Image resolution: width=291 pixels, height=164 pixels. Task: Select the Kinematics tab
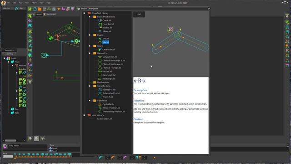coord(9,51)
